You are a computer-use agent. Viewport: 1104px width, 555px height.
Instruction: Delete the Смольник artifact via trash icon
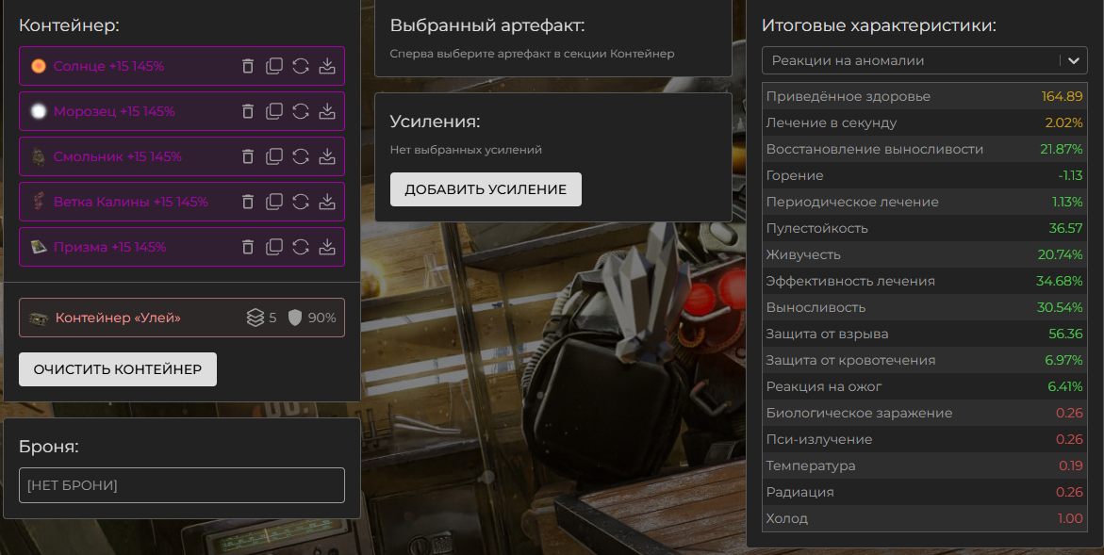click(248, 156)
